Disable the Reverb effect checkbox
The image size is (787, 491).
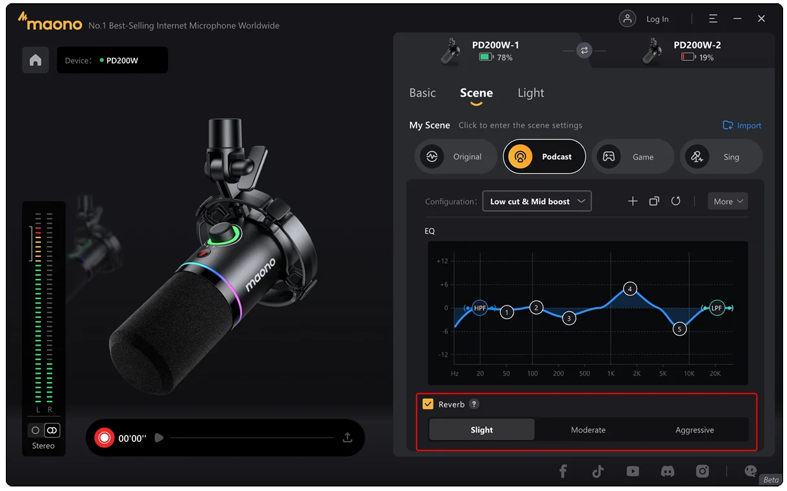point(428,403)
